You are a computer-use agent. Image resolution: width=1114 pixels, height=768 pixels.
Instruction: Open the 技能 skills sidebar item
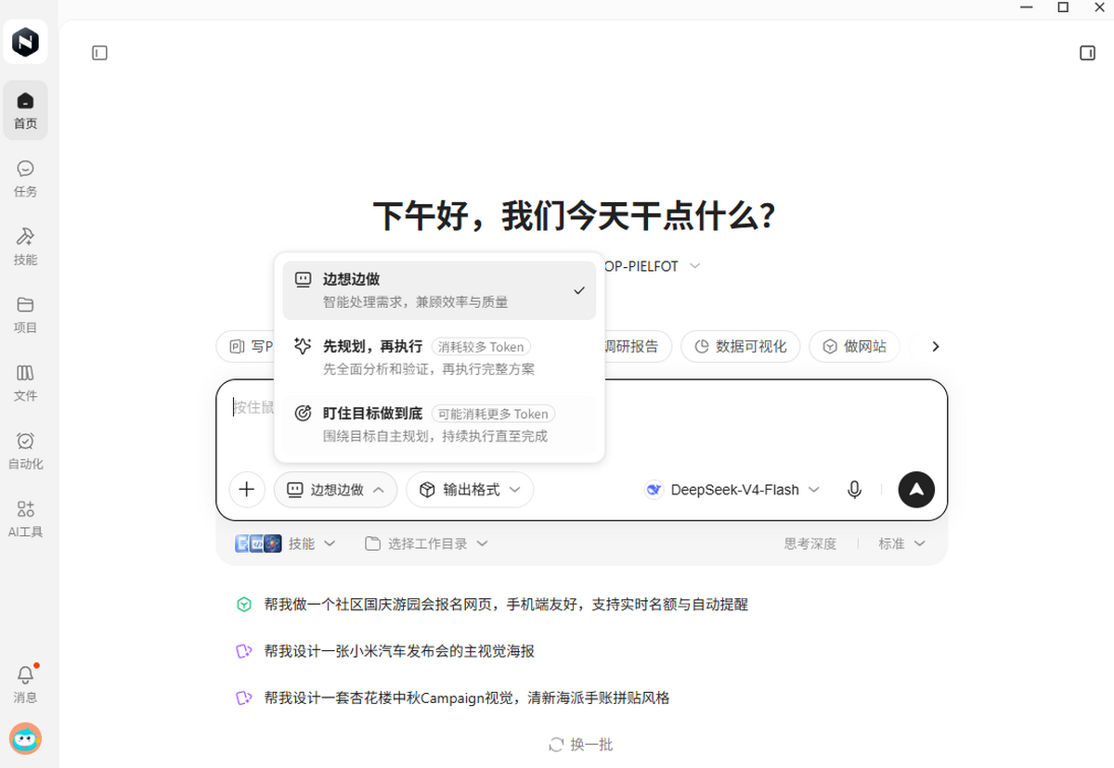pyautogui.click(x=25, y=247)
